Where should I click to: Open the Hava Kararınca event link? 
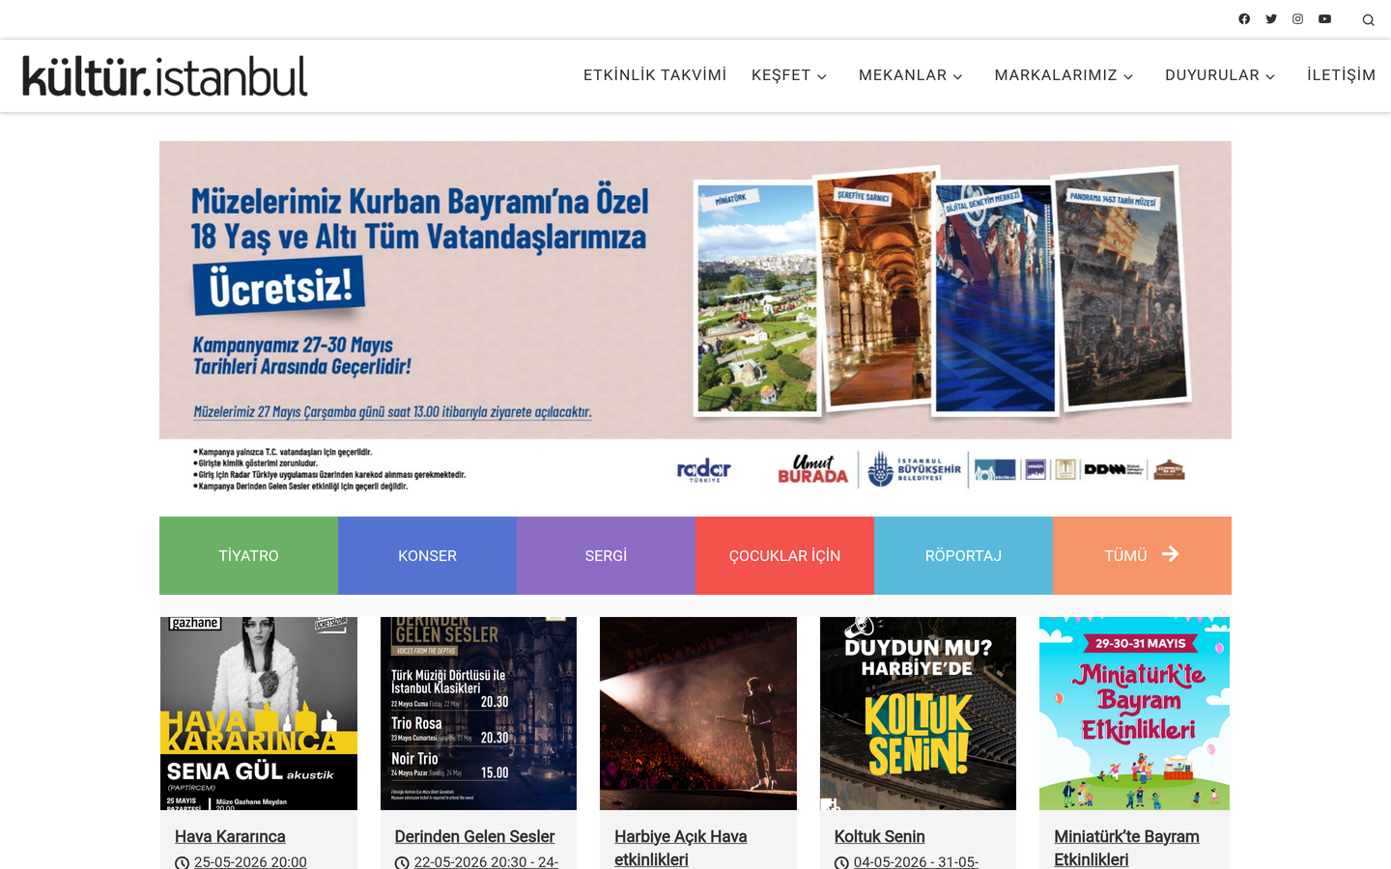(230, 836)
